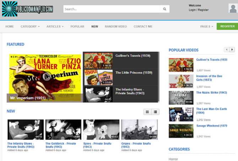The image size is (238, 161).
Task: Go to the Home page
Action: [10, 27]
